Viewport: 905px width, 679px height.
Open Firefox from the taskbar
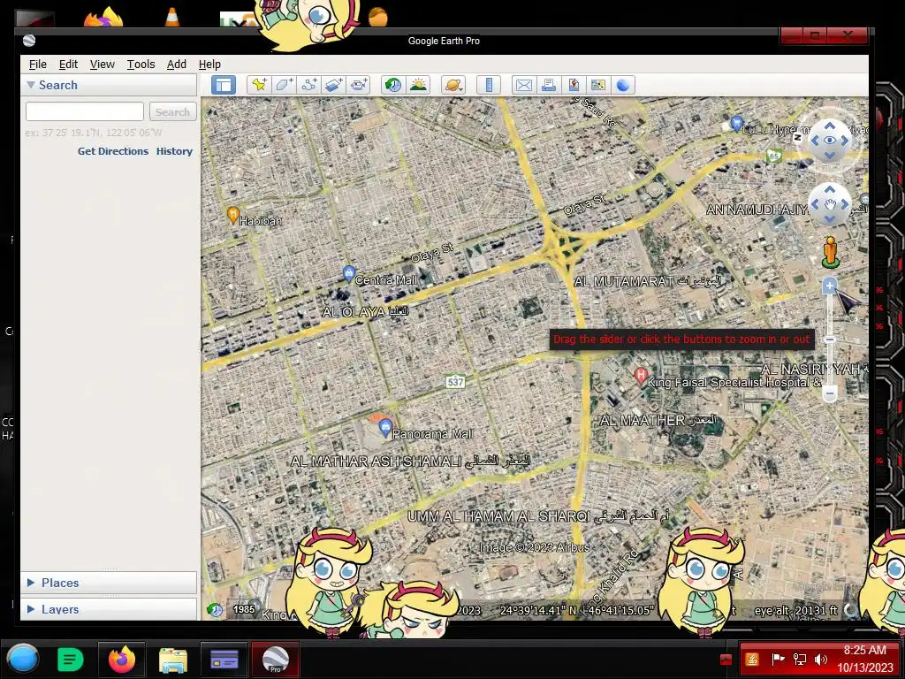point(122,660)
